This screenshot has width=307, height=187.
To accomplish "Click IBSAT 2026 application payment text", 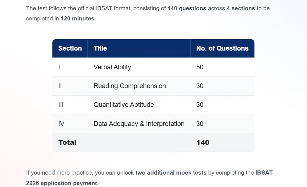I will click(149, 178).
